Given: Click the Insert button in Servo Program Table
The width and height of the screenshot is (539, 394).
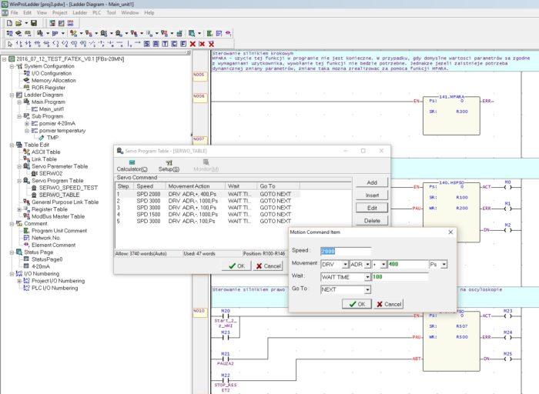Looking at the screenshot, I should tap(372, 195).
